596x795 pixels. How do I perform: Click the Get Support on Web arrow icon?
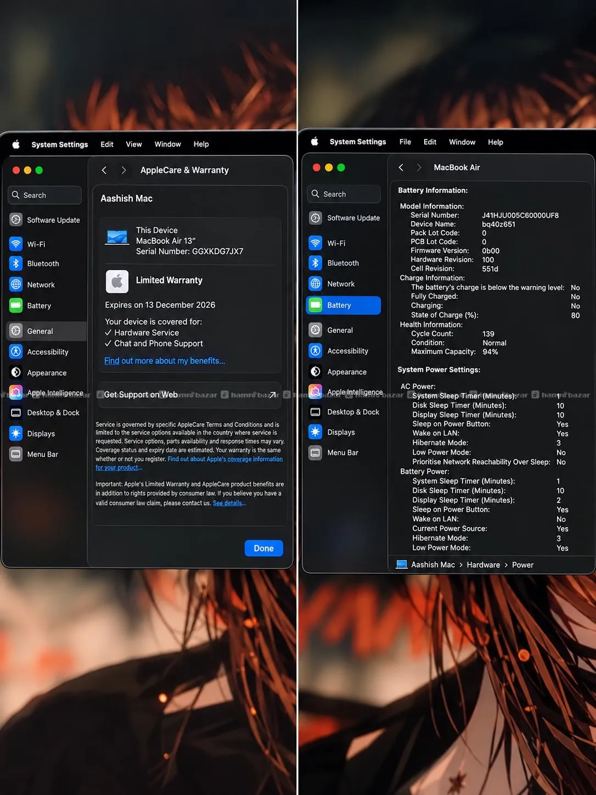coord(273,395)
